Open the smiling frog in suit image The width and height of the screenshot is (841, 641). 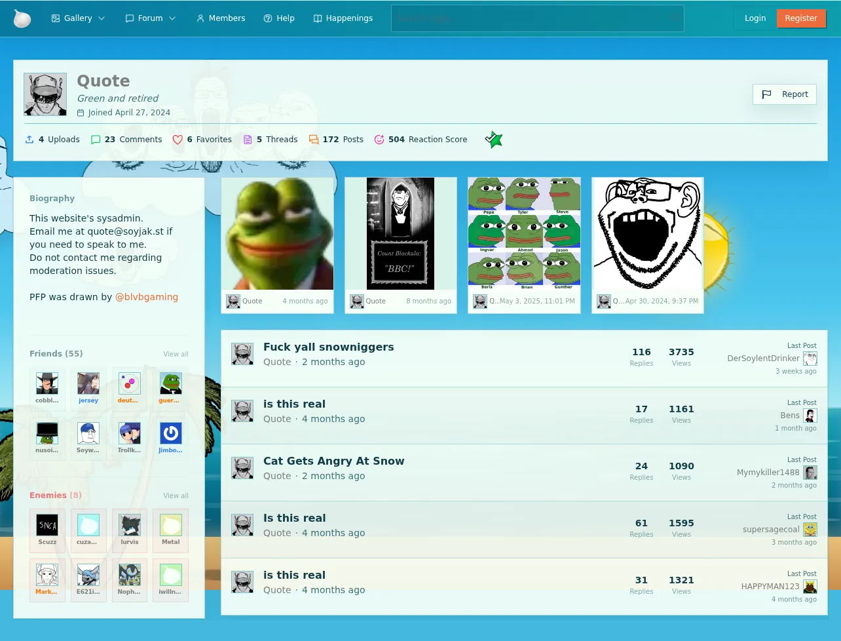click(x=278, y=233)
